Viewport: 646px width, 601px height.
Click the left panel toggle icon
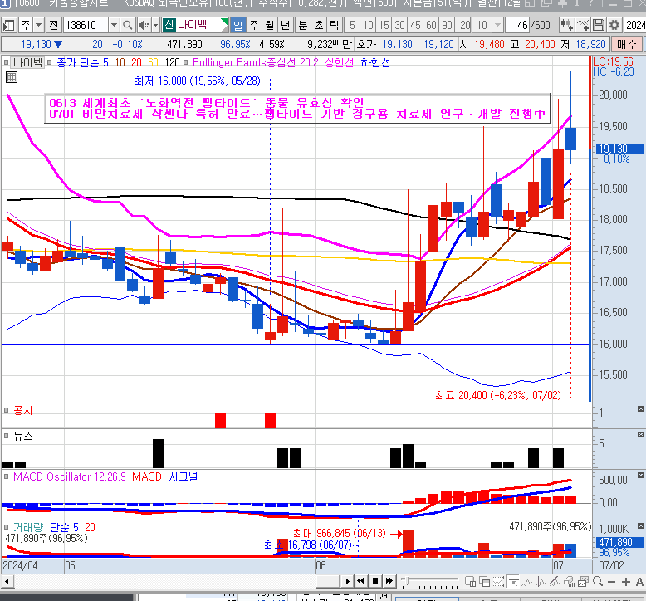(x=7, y=26)
